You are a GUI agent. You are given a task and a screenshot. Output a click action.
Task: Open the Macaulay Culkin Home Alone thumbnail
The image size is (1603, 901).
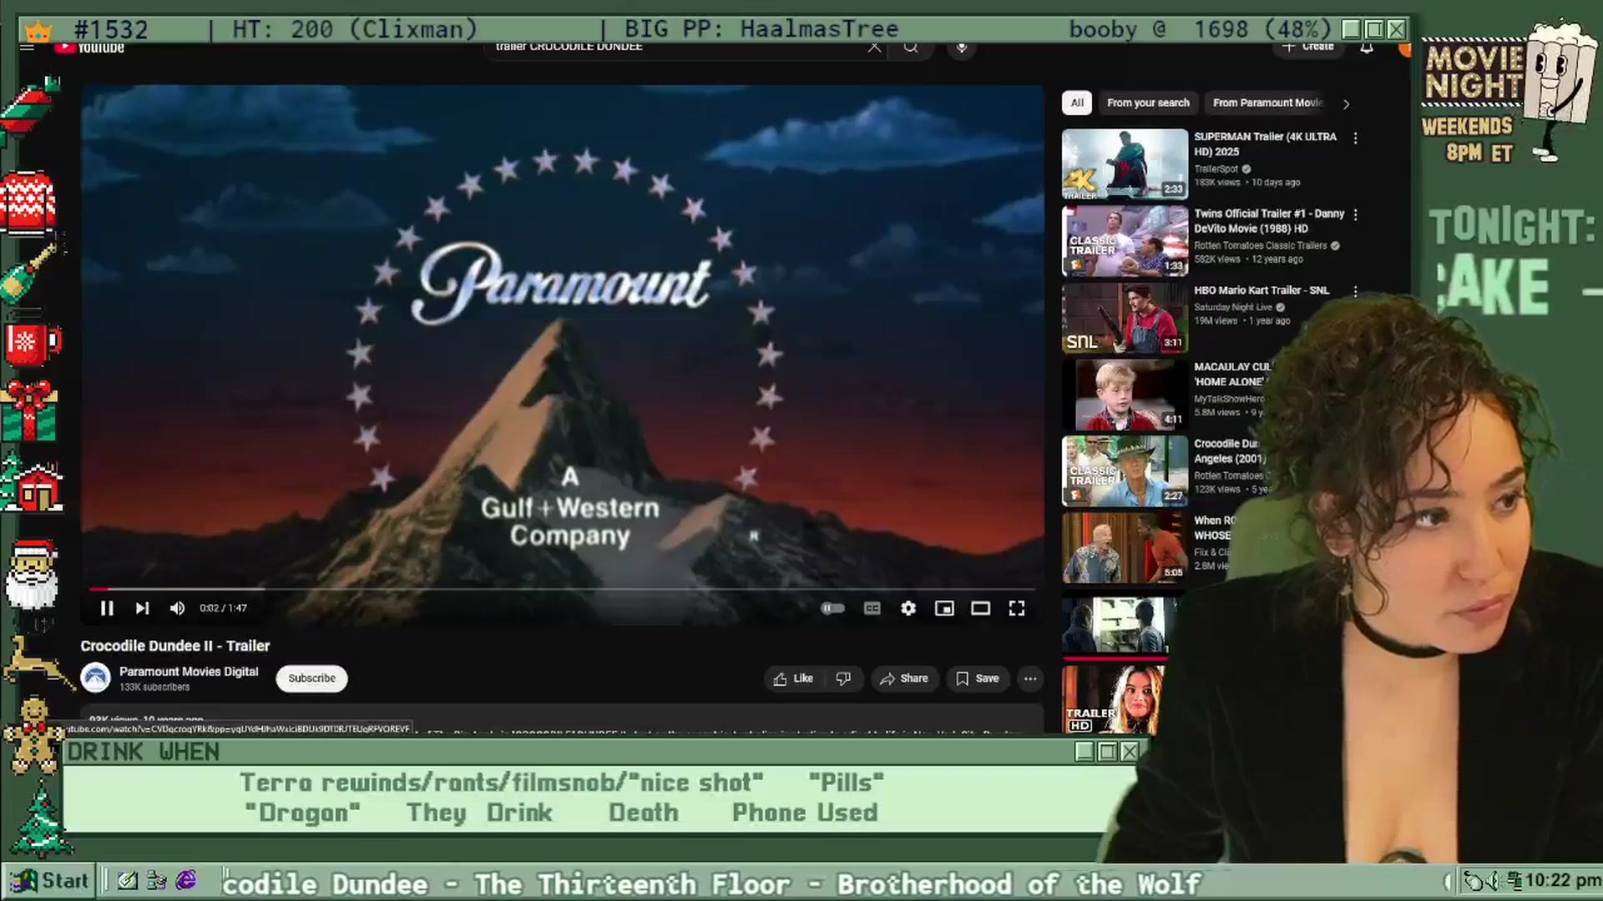click(1125, 395)
